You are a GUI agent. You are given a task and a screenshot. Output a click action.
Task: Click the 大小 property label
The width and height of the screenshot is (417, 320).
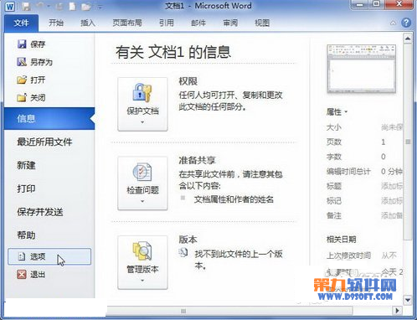coord(334,127)
